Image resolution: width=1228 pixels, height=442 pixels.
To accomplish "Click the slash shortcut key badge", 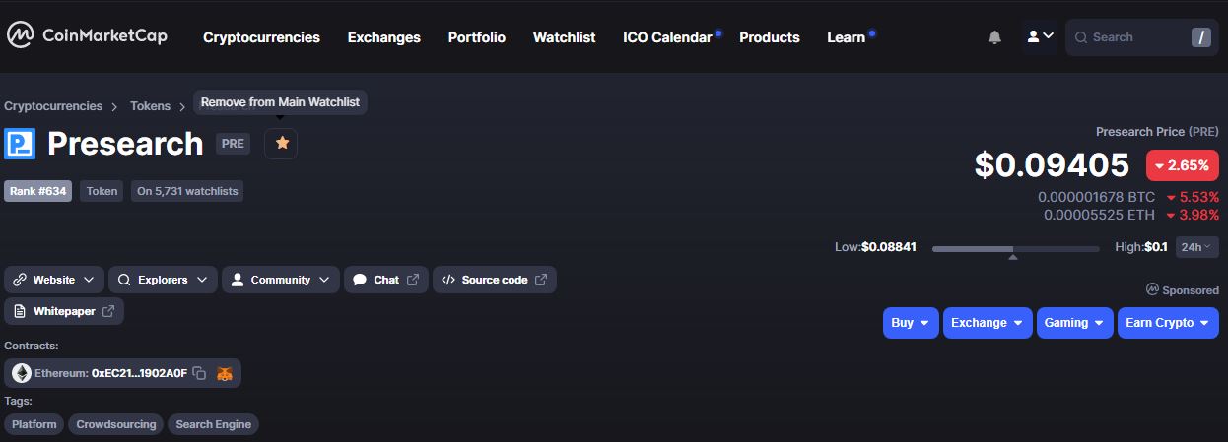I will 1200,37.
